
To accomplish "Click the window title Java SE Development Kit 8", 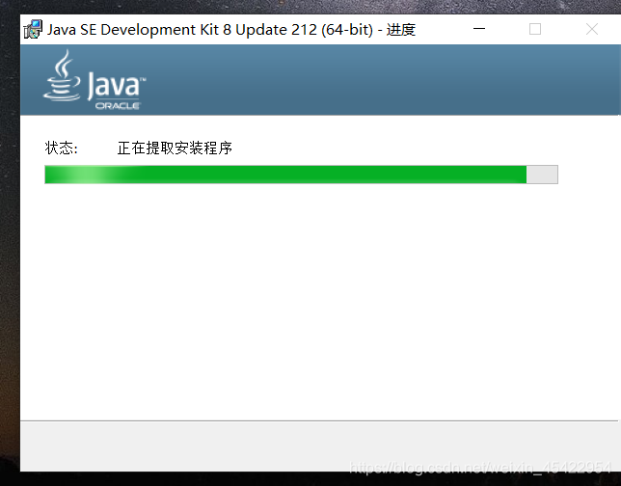I will 231,30.
